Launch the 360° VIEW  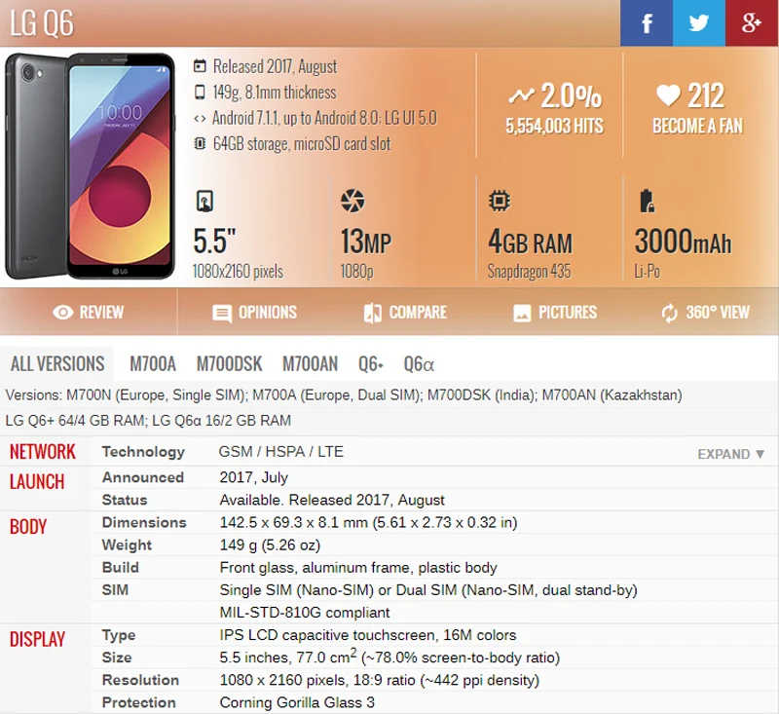tap(705, 313)
